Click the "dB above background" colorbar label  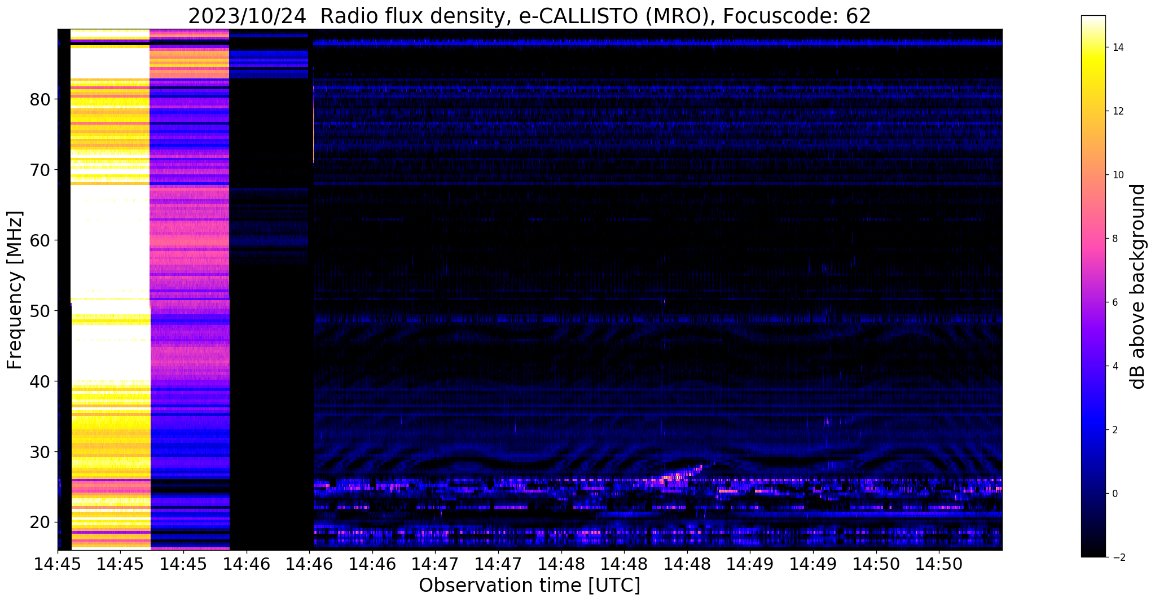point(1138,287)
